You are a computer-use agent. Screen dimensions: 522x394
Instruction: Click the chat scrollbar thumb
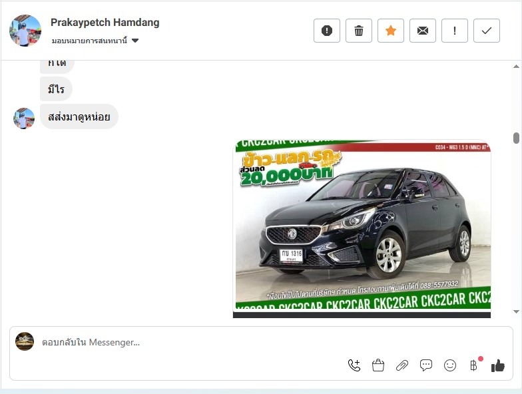click(516, 138)
